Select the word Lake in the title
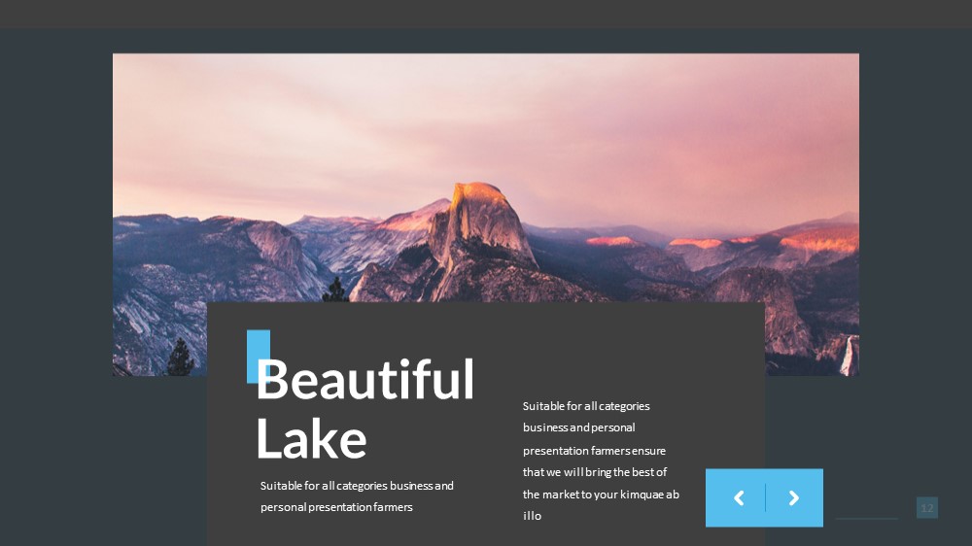This screenshot has height=546, width=972. (311, 437)
